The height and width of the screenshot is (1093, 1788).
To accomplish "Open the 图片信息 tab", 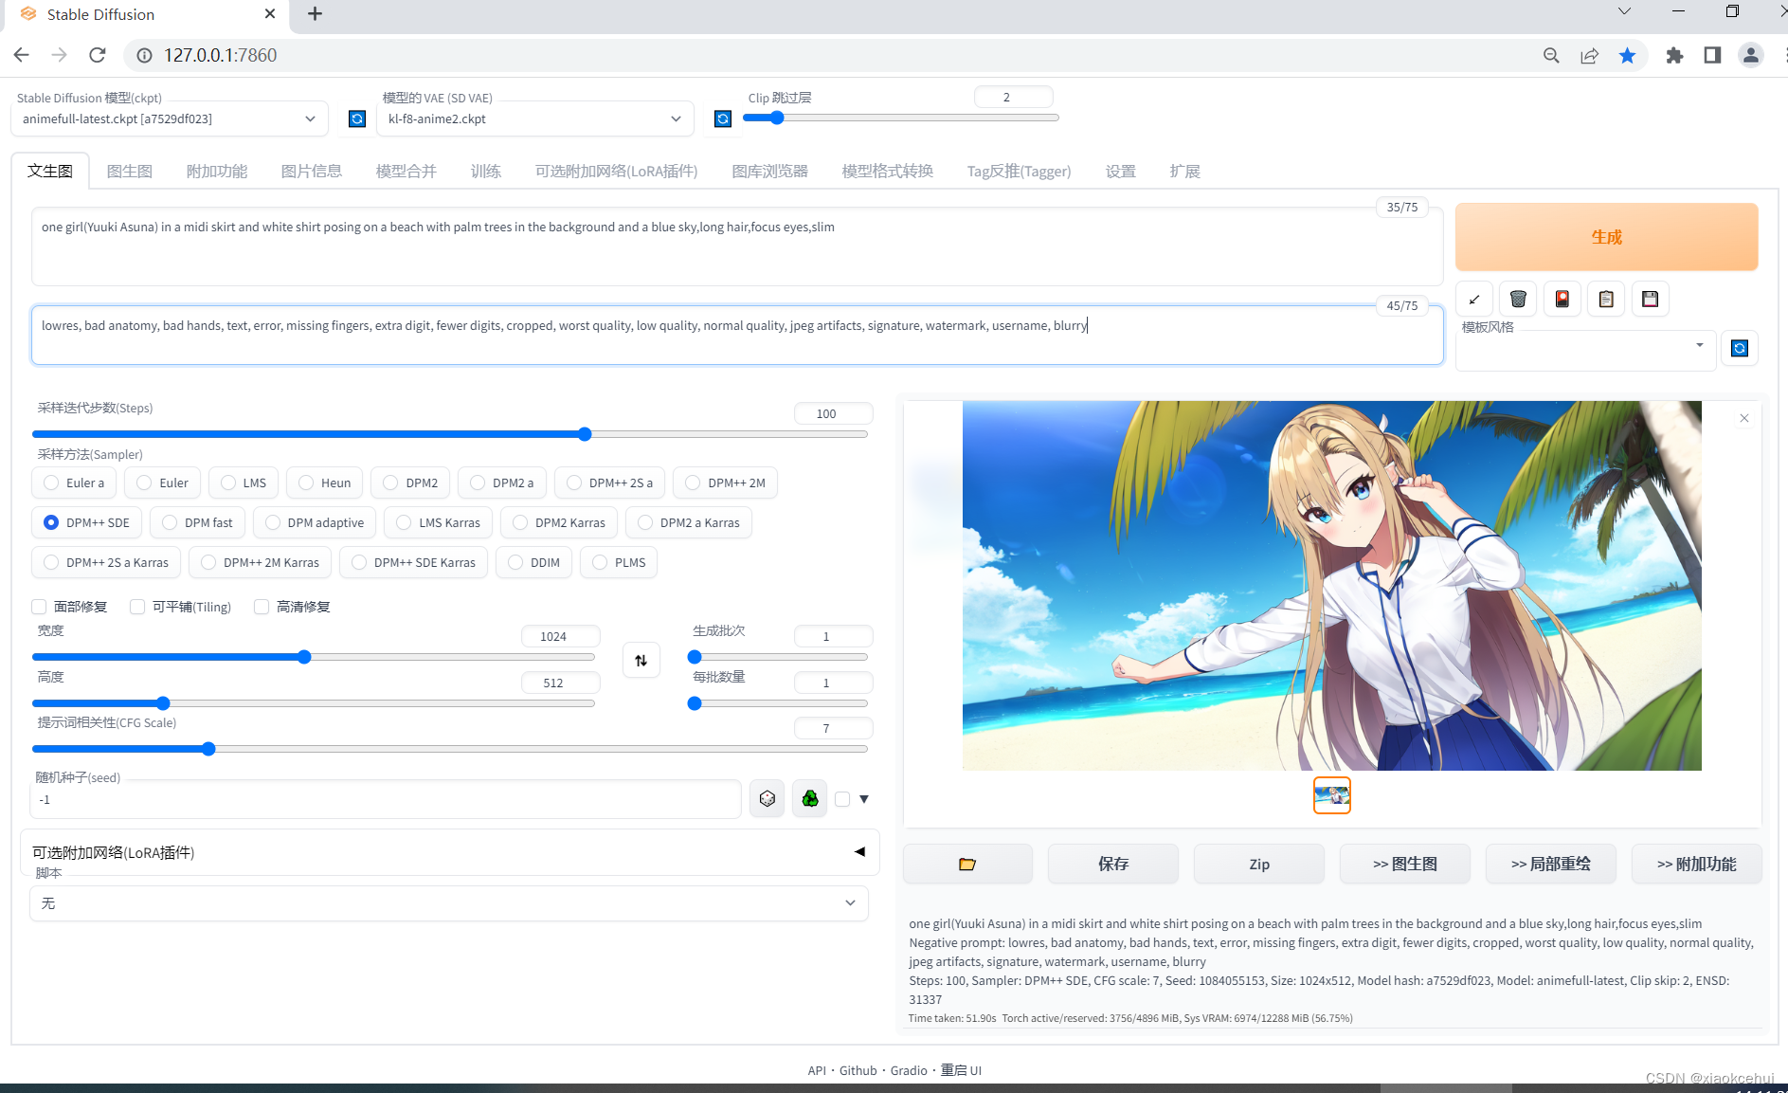I will 312,172.
